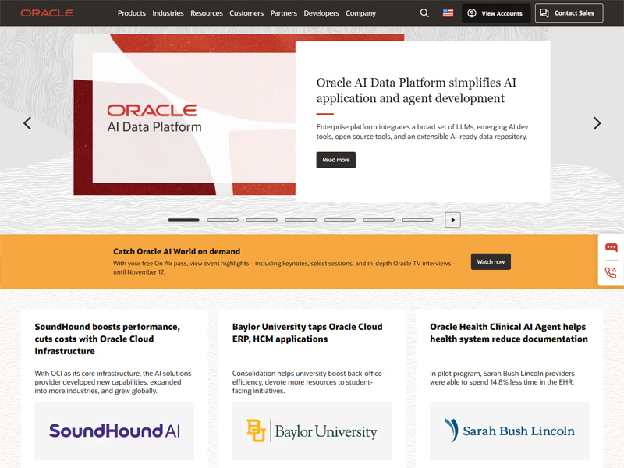Click the Contact Sales chat icon
624x468 pixels.
tap(544, 12)
